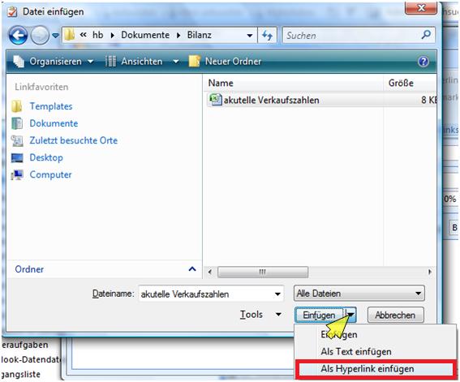The width and height of the screenshot is (460, 382).
Task: Click the magnifier search icon
Action: point(426,35)
